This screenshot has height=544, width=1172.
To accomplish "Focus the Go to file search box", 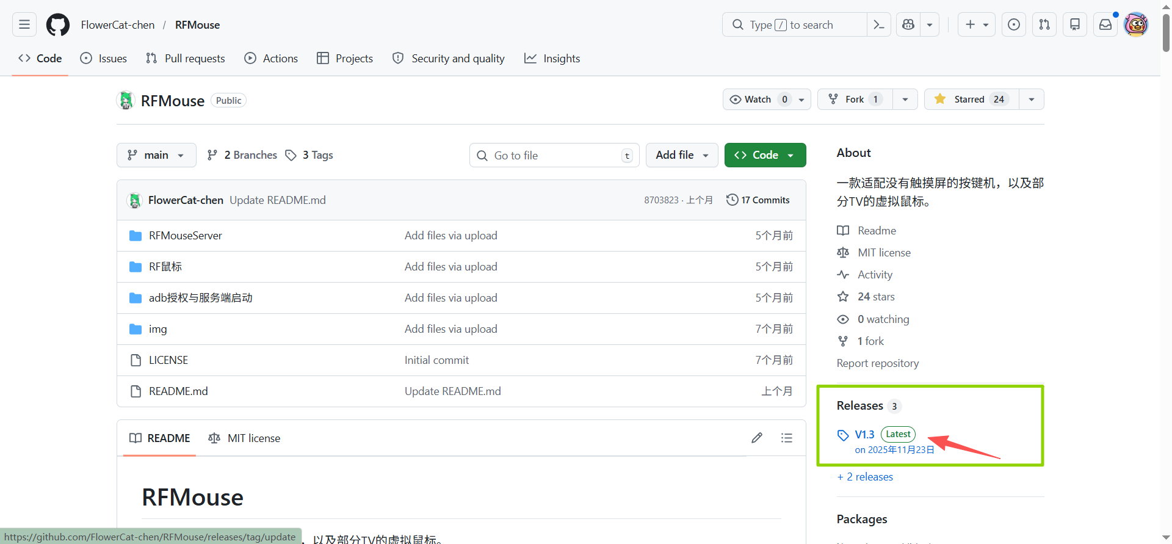I will pyautogui.click(x=554, y=156).
